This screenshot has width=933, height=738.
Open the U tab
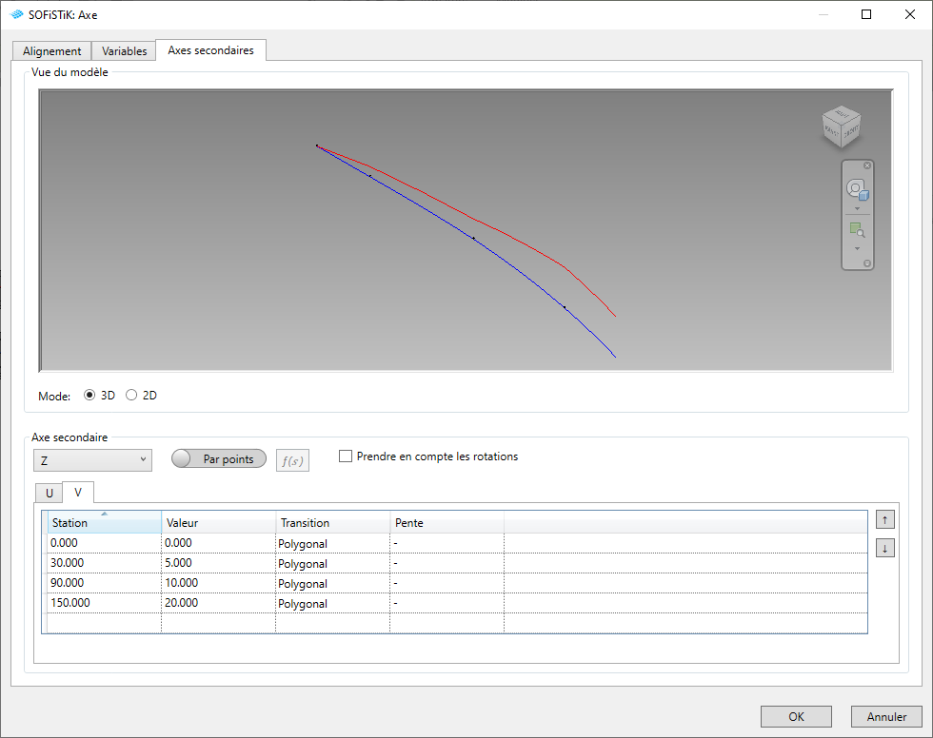(x=48, y=493)
